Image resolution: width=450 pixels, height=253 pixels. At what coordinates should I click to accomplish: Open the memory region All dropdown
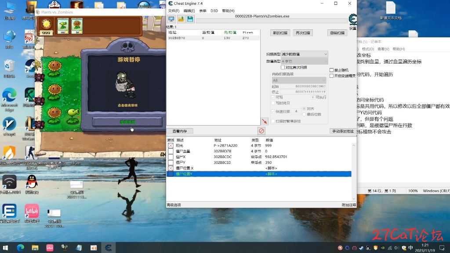point(299,80)
